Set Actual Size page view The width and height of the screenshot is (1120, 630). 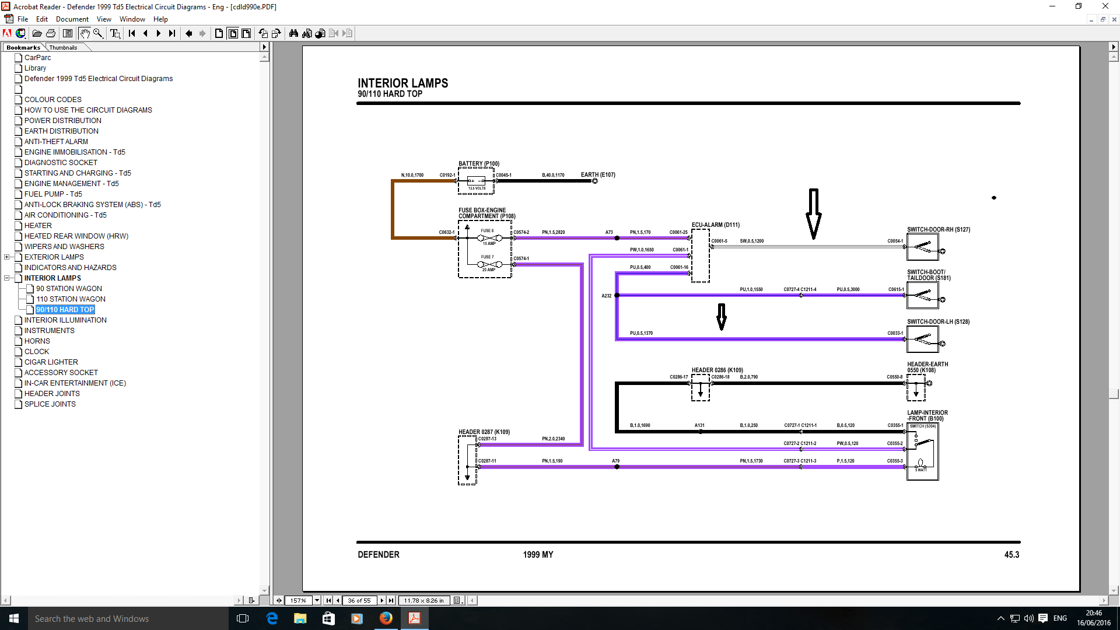(x=219, y=33)
